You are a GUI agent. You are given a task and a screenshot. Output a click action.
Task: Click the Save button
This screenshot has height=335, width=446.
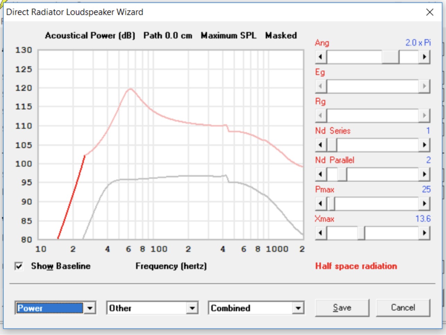(x=342, y=308)
